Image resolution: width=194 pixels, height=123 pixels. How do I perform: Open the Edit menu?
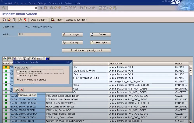pyautogui.click(x=16, y=3)
